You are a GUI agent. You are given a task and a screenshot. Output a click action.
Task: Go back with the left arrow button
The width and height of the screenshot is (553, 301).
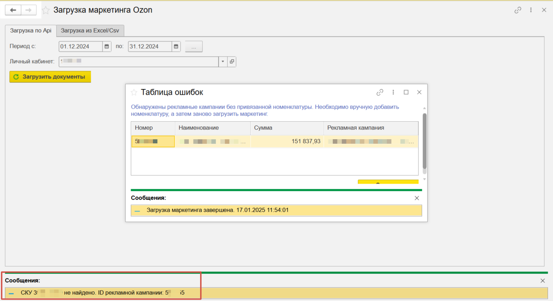(13, 10)
